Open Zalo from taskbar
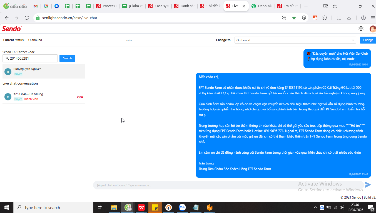This screenshot has height=213, width=376. (x=182, y=207)
